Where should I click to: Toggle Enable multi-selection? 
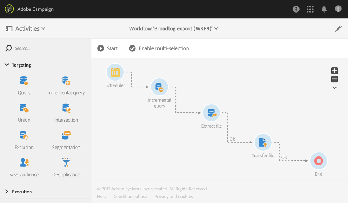point(159,48)
